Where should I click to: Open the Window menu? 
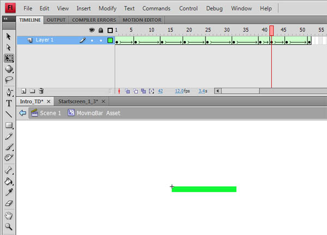click(241, 8)
